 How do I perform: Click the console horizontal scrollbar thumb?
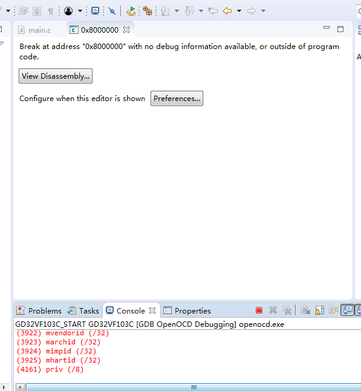(194, 387)
